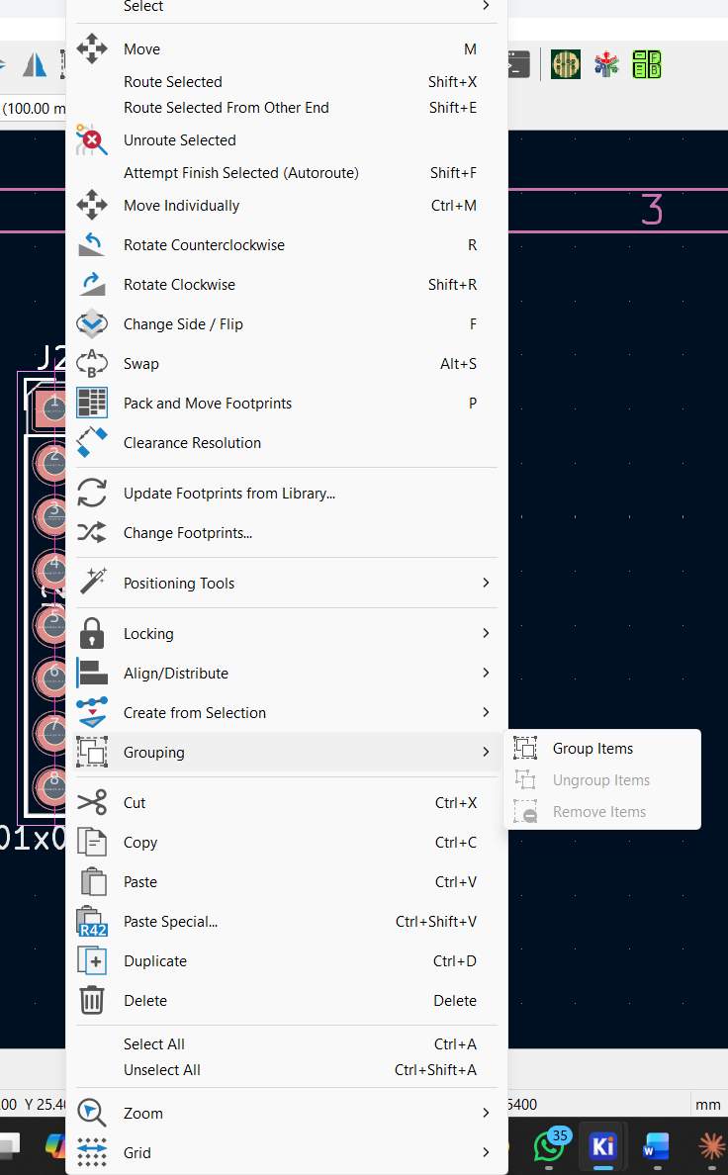Click the Rotate Clockwise icon
The height and width of the screenshot is (1175, 728).
[91, 285]
